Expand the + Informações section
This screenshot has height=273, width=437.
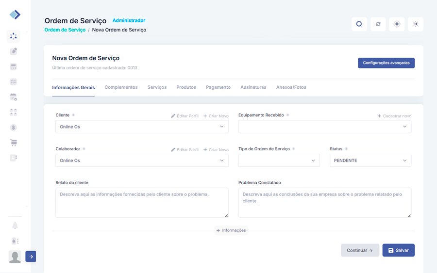click(x=231, y=230)
